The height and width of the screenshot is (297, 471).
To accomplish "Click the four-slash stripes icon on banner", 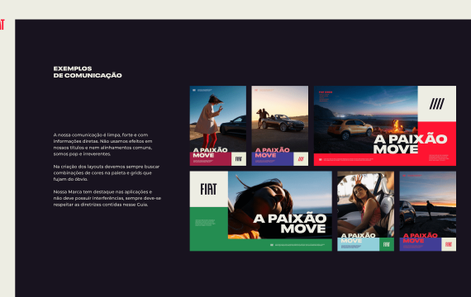I will [437, 104].
